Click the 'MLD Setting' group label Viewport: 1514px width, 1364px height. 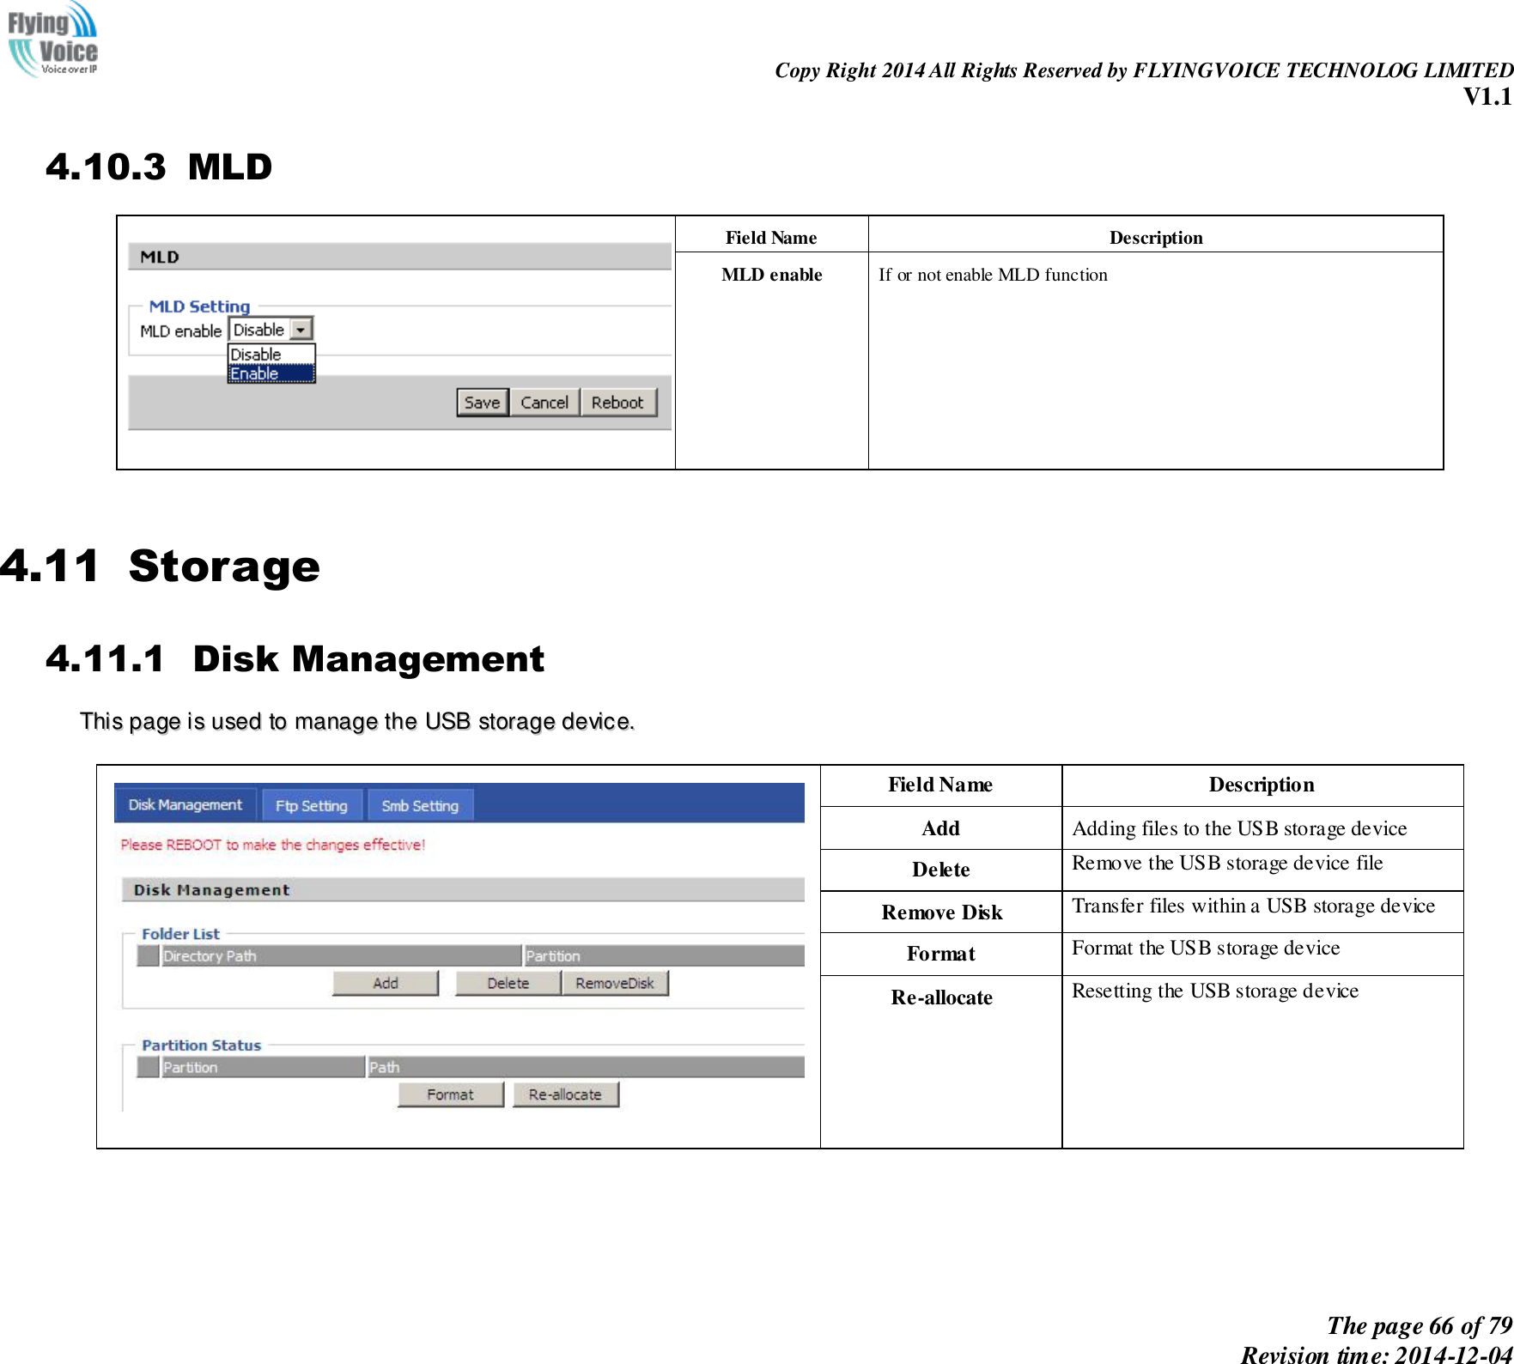(199, 306)
